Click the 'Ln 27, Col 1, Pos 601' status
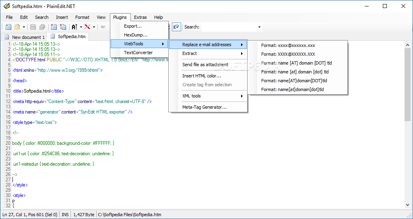413x219 pixels. 30,215
